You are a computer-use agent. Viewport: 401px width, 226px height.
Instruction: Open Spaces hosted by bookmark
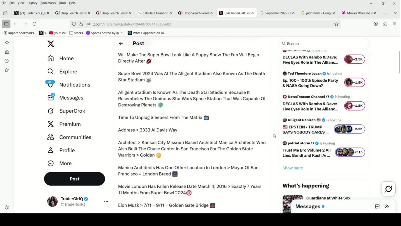pyautogui.click(x=105, y=33)
